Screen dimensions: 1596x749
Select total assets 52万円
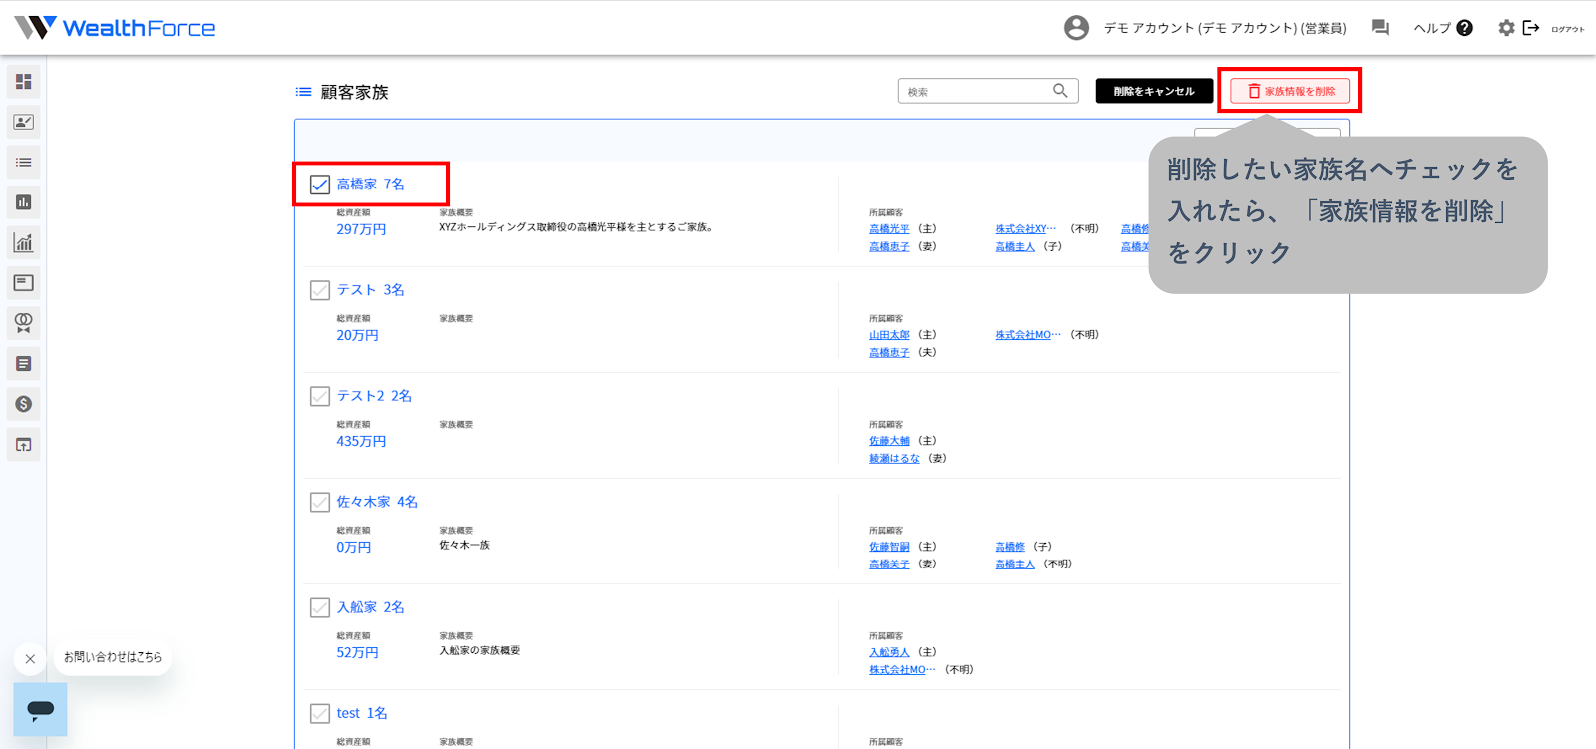click(x=357, y=652)
